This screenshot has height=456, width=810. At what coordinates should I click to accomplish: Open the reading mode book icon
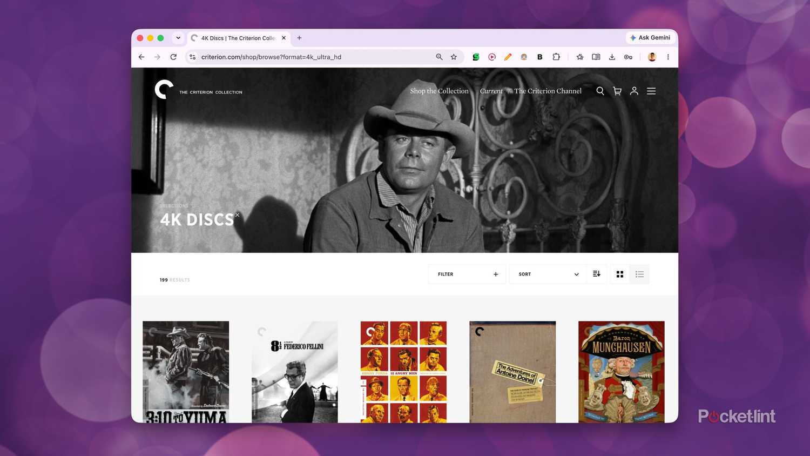(596, 57)
